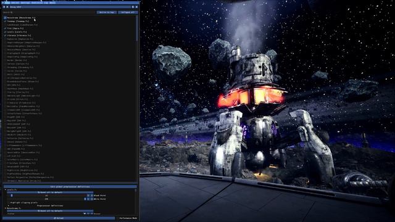Disable the Vibrance effect checkbox
This screenshot has width=395, height=222.
[5, 36]
